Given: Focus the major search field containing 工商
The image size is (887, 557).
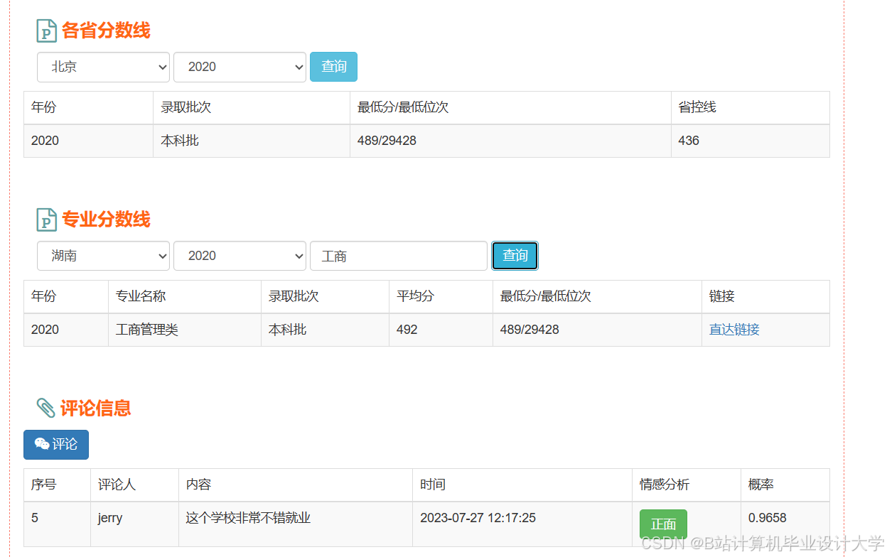Looking at the screenshot, I should pyautogui.click(x=399, y=256).
